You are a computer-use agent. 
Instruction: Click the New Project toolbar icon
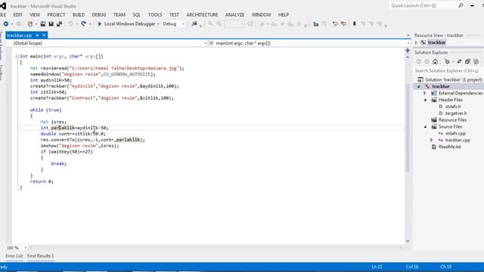(x=30, y=23)
